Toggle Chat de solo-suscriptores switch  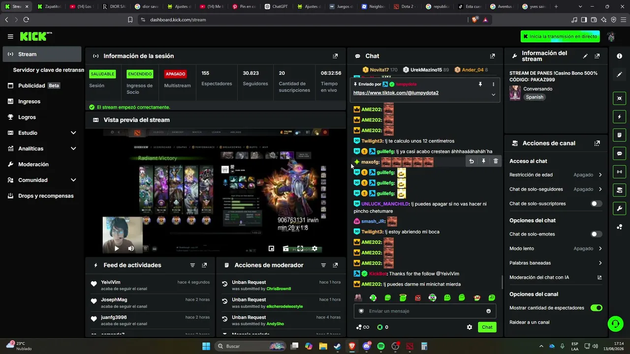(596, 204)
